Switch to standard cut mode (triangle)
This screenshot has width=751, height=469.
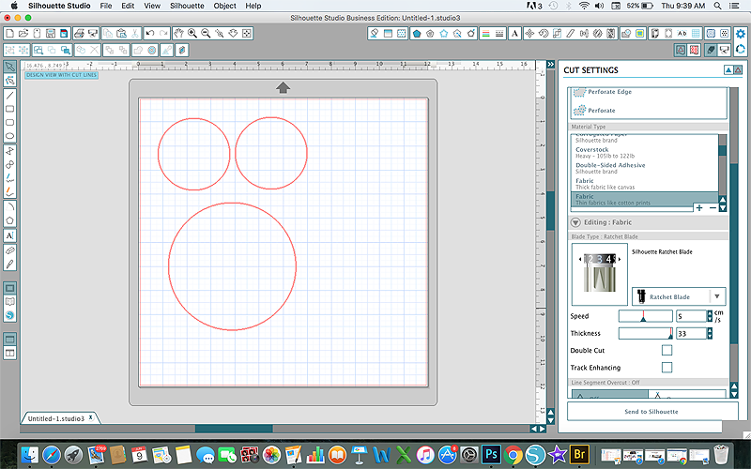tap(728, 70)
